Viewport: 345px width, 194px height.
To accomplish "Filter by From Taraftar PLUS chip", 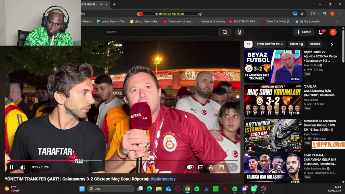I will [270, 44].
